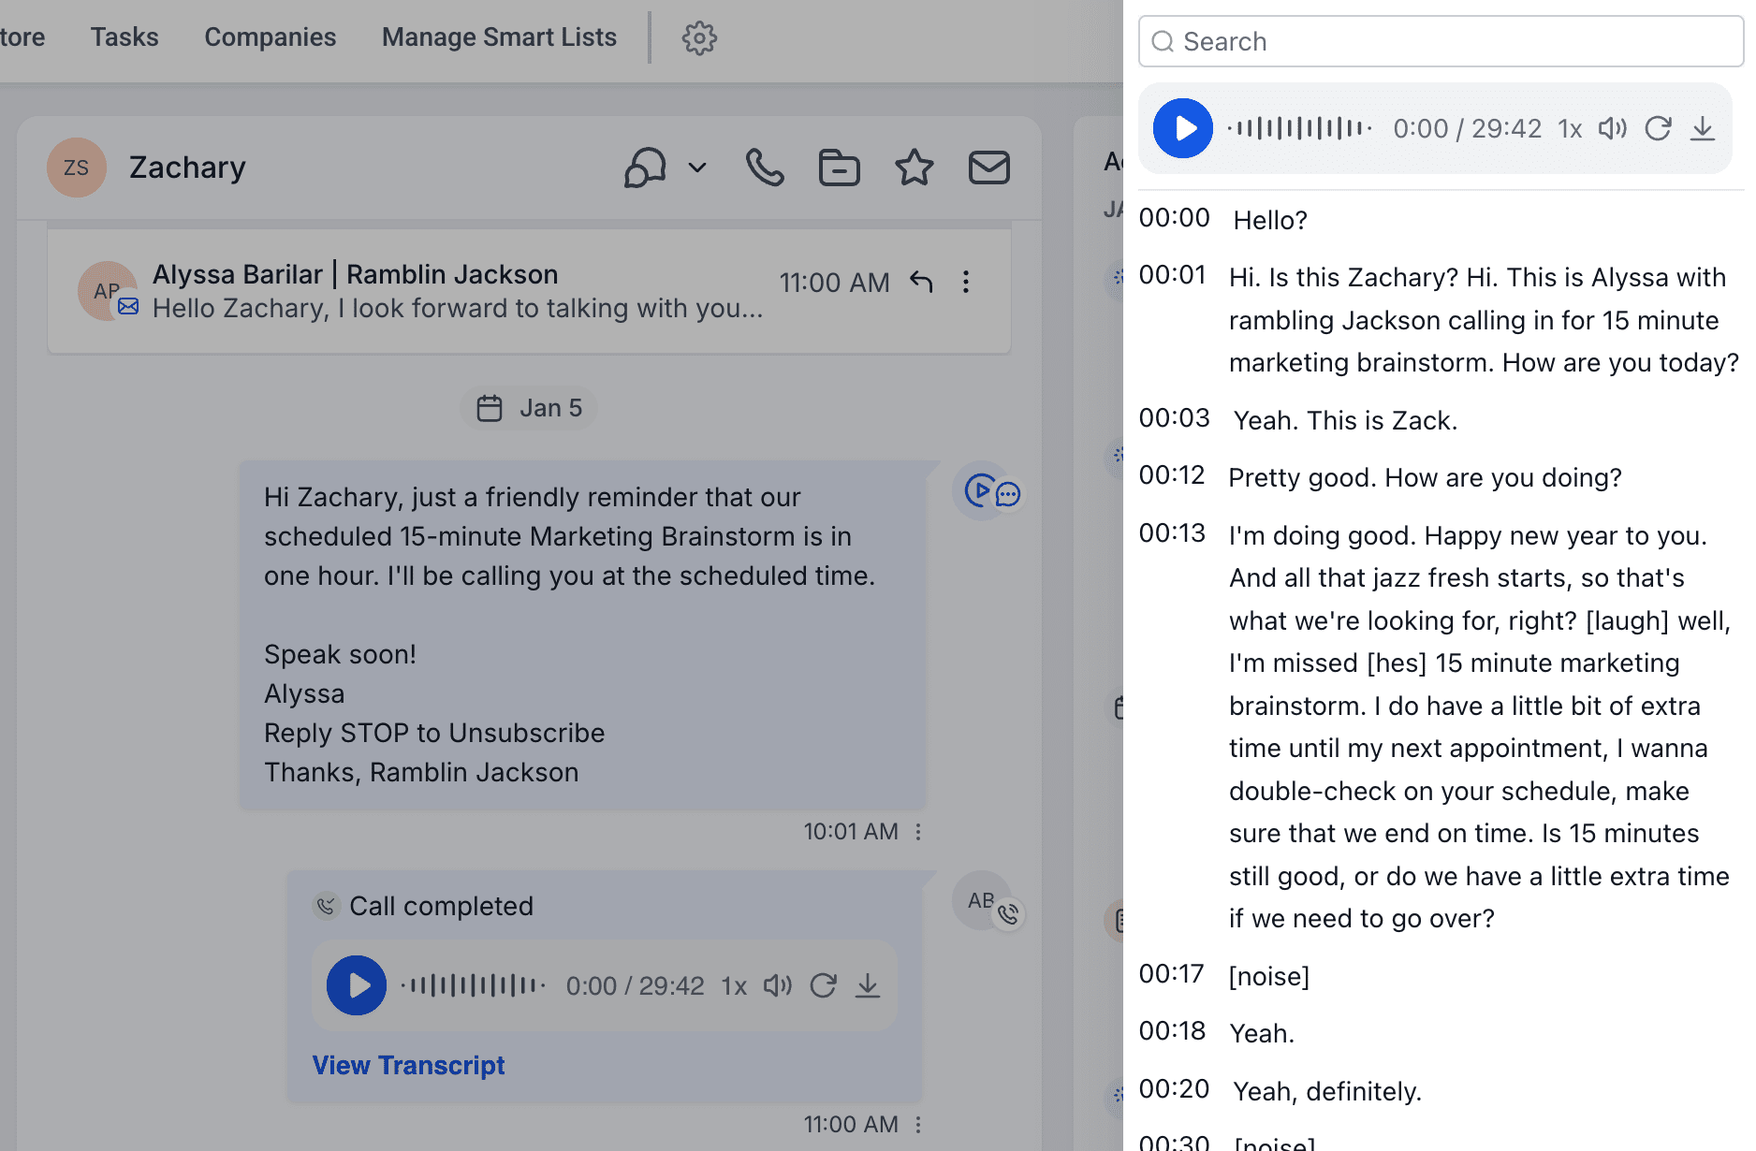Image resolution: width=1756 pixels, height=1151 pixels.
Task: Click the envelope icon in conversation header
Action: (988, 168)
